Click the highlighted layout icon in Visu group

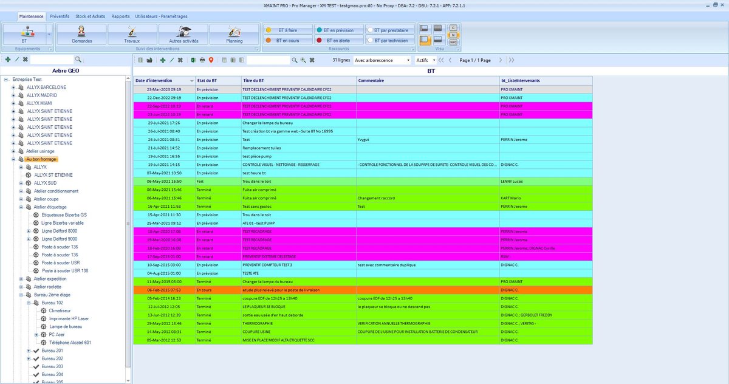coord(425,39)
